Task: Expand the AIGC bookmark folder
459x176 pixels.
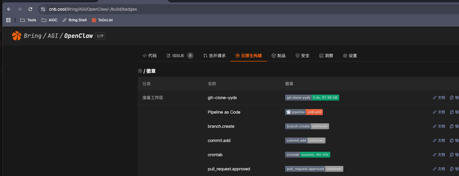Action: pos(49,20)
